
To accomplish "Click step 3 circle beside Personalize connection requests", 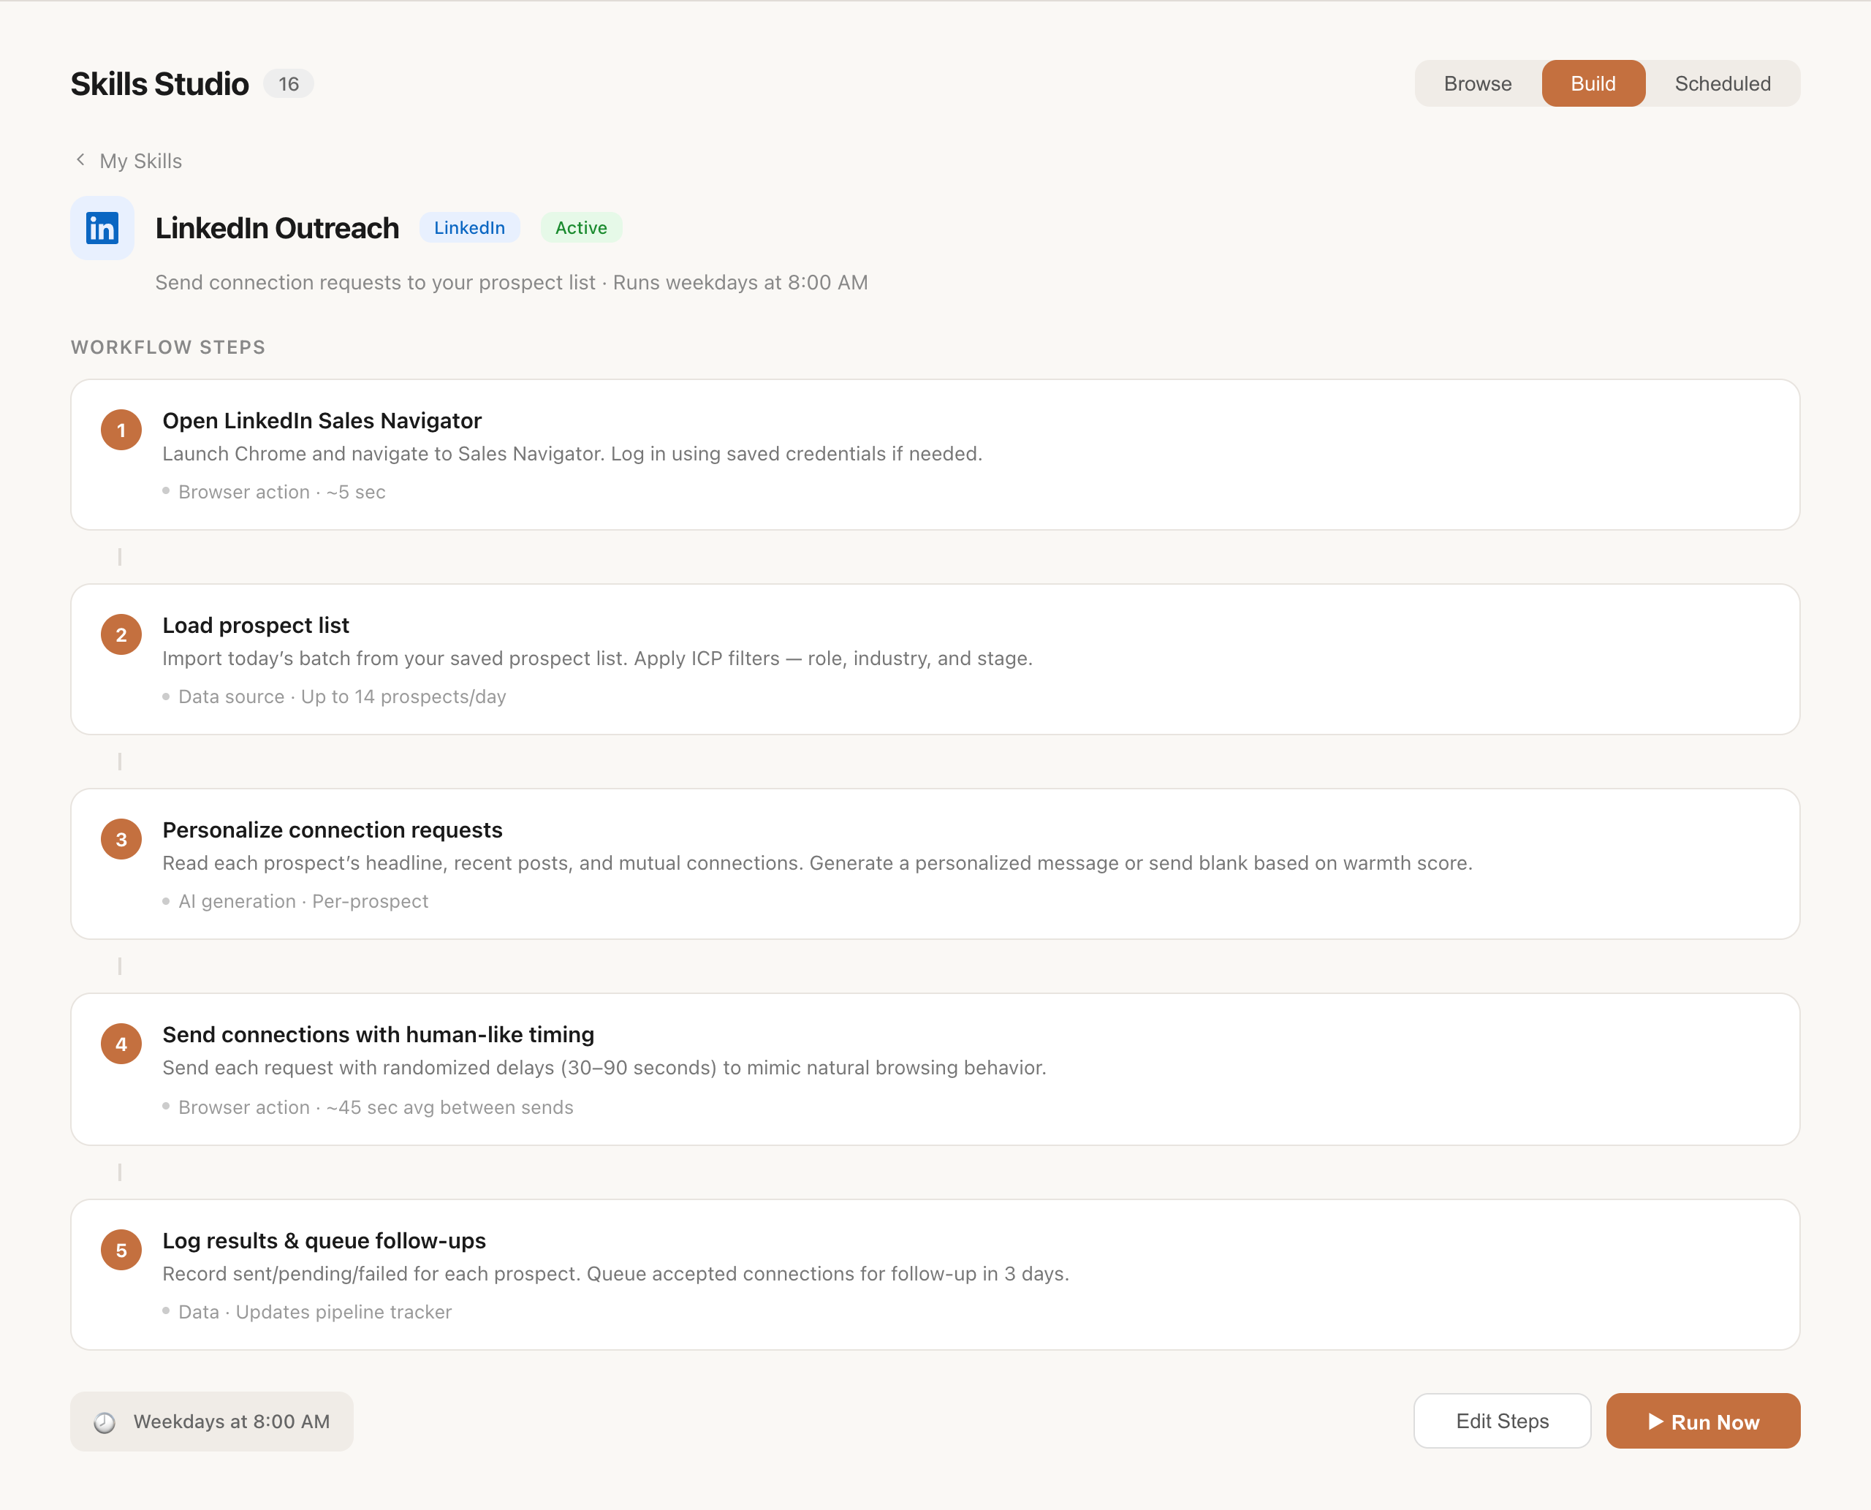I will point(122,839).
